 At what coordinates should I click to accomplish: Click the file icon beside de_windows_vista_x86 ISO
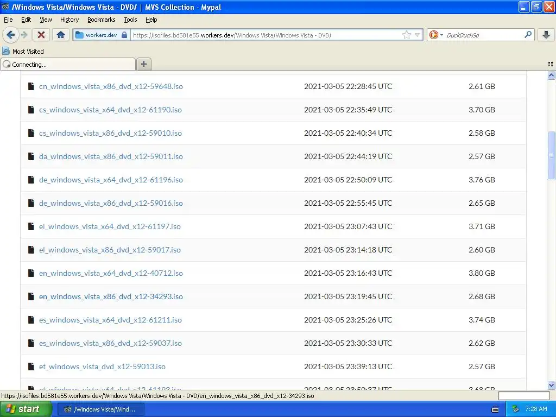[31, 203]
